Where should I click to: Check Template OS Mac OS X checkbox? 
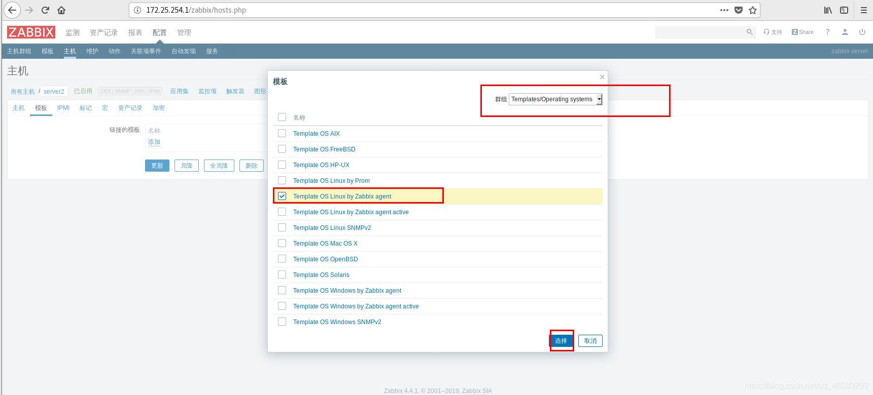282,243
